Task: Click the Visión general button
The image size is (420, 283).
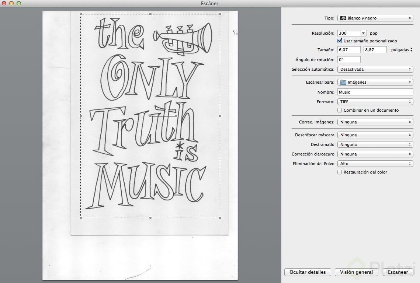Action: tap(356, 272)
